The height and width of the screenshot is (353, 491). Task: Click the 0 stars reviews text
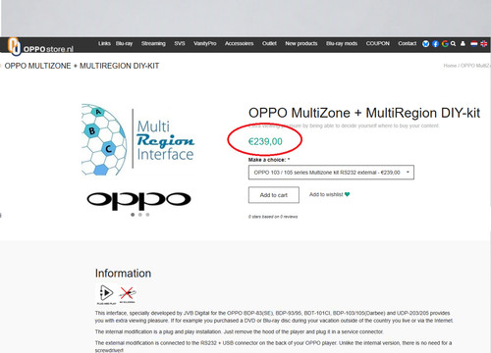[x=273, y=217]
